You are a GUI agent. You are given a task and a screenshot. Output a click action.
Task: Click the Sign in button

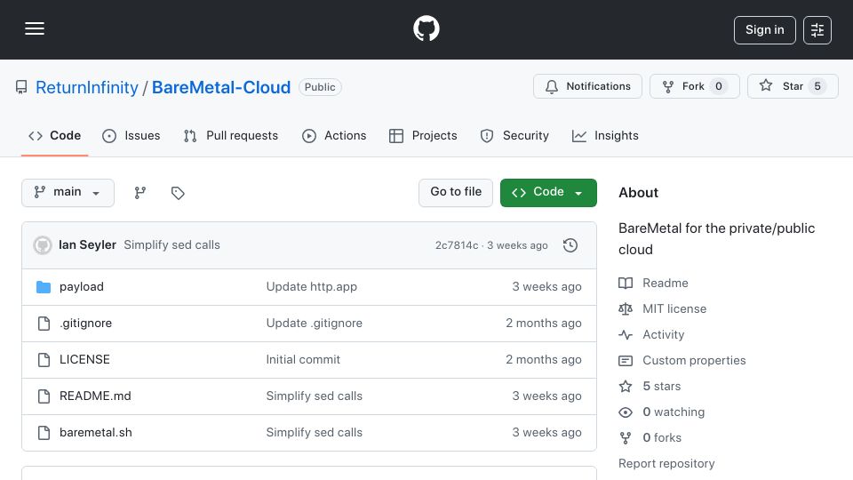764,30
